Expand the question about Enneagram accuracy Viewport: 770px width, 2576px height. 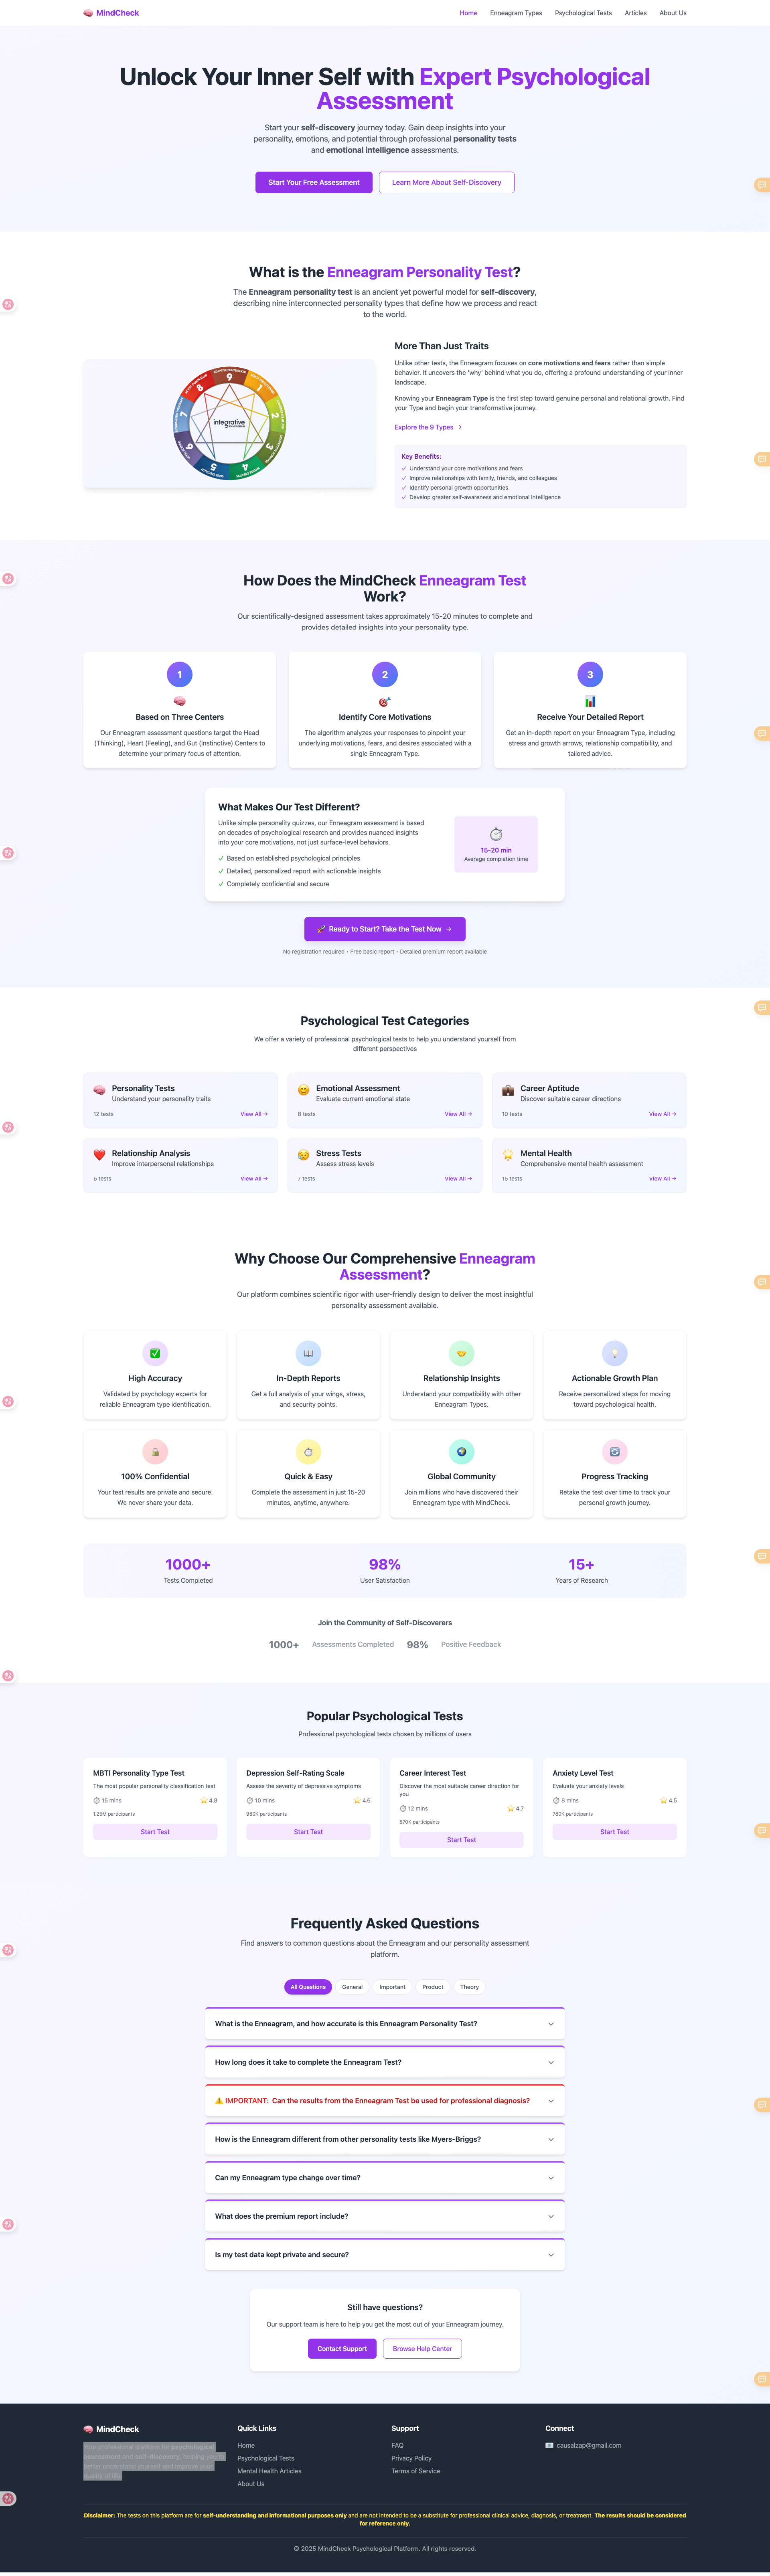[384, 2023]
